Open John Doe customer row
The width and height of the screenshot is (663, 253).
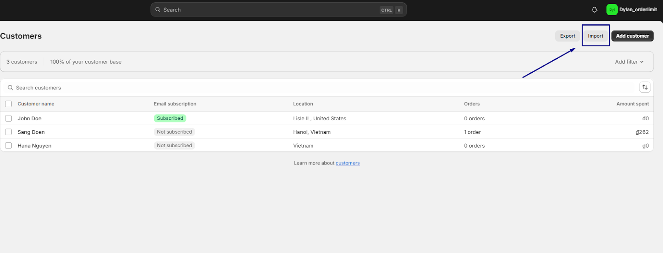click(327, 118)
